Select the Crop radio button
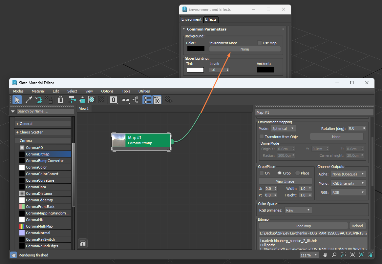 click(x=280, y=173)
